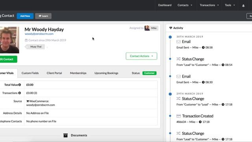Click the Transaction Created timeline dot

click(170, 116)
